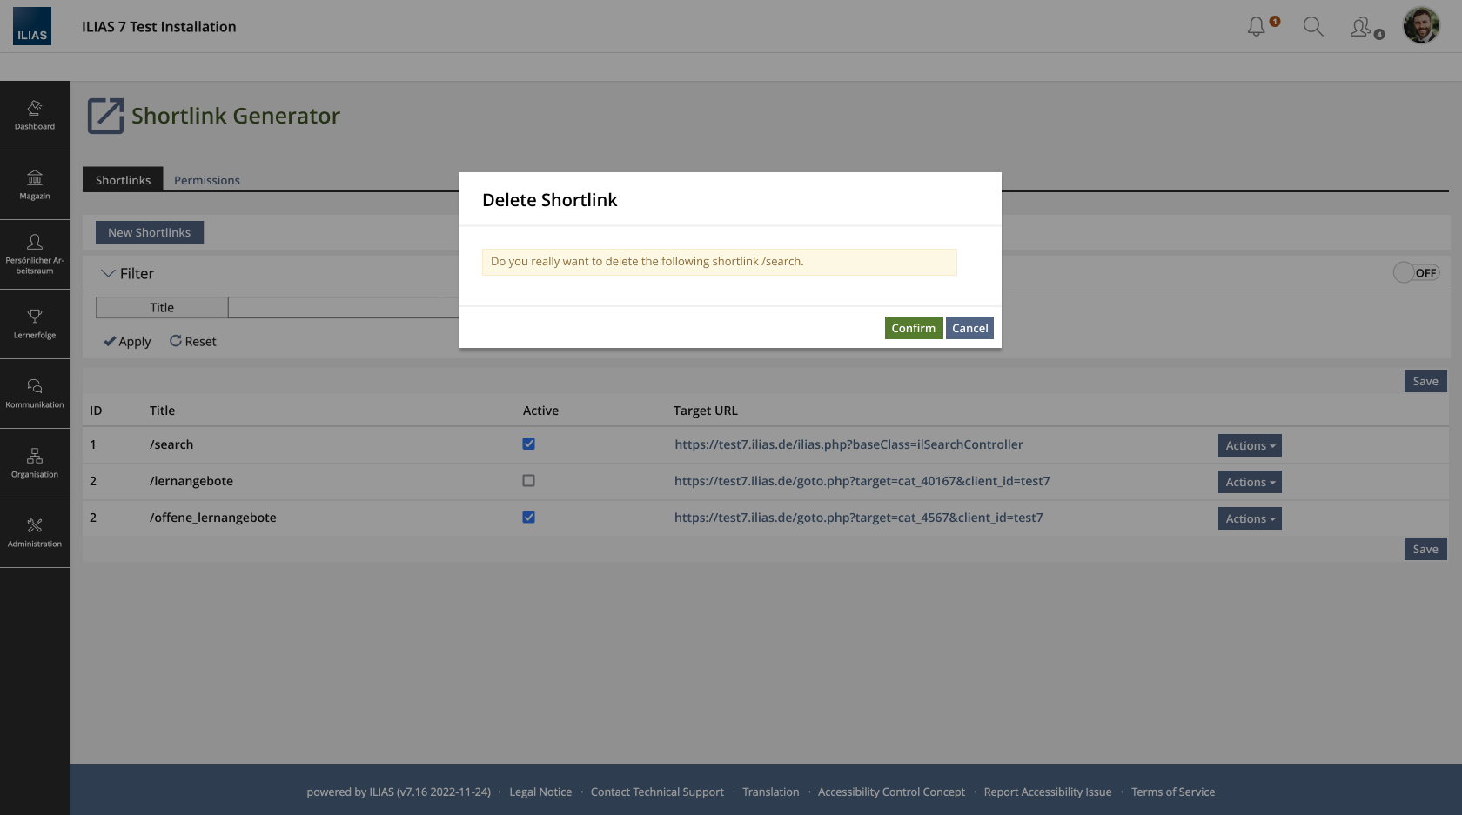Click the search magnifier icon
The image size is (1462, 815).
[x=1313, y=27]
